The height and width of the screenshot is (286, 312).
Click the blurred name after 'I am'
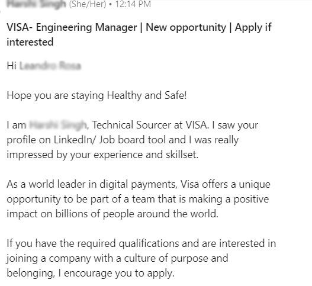[x=58, y=125]
